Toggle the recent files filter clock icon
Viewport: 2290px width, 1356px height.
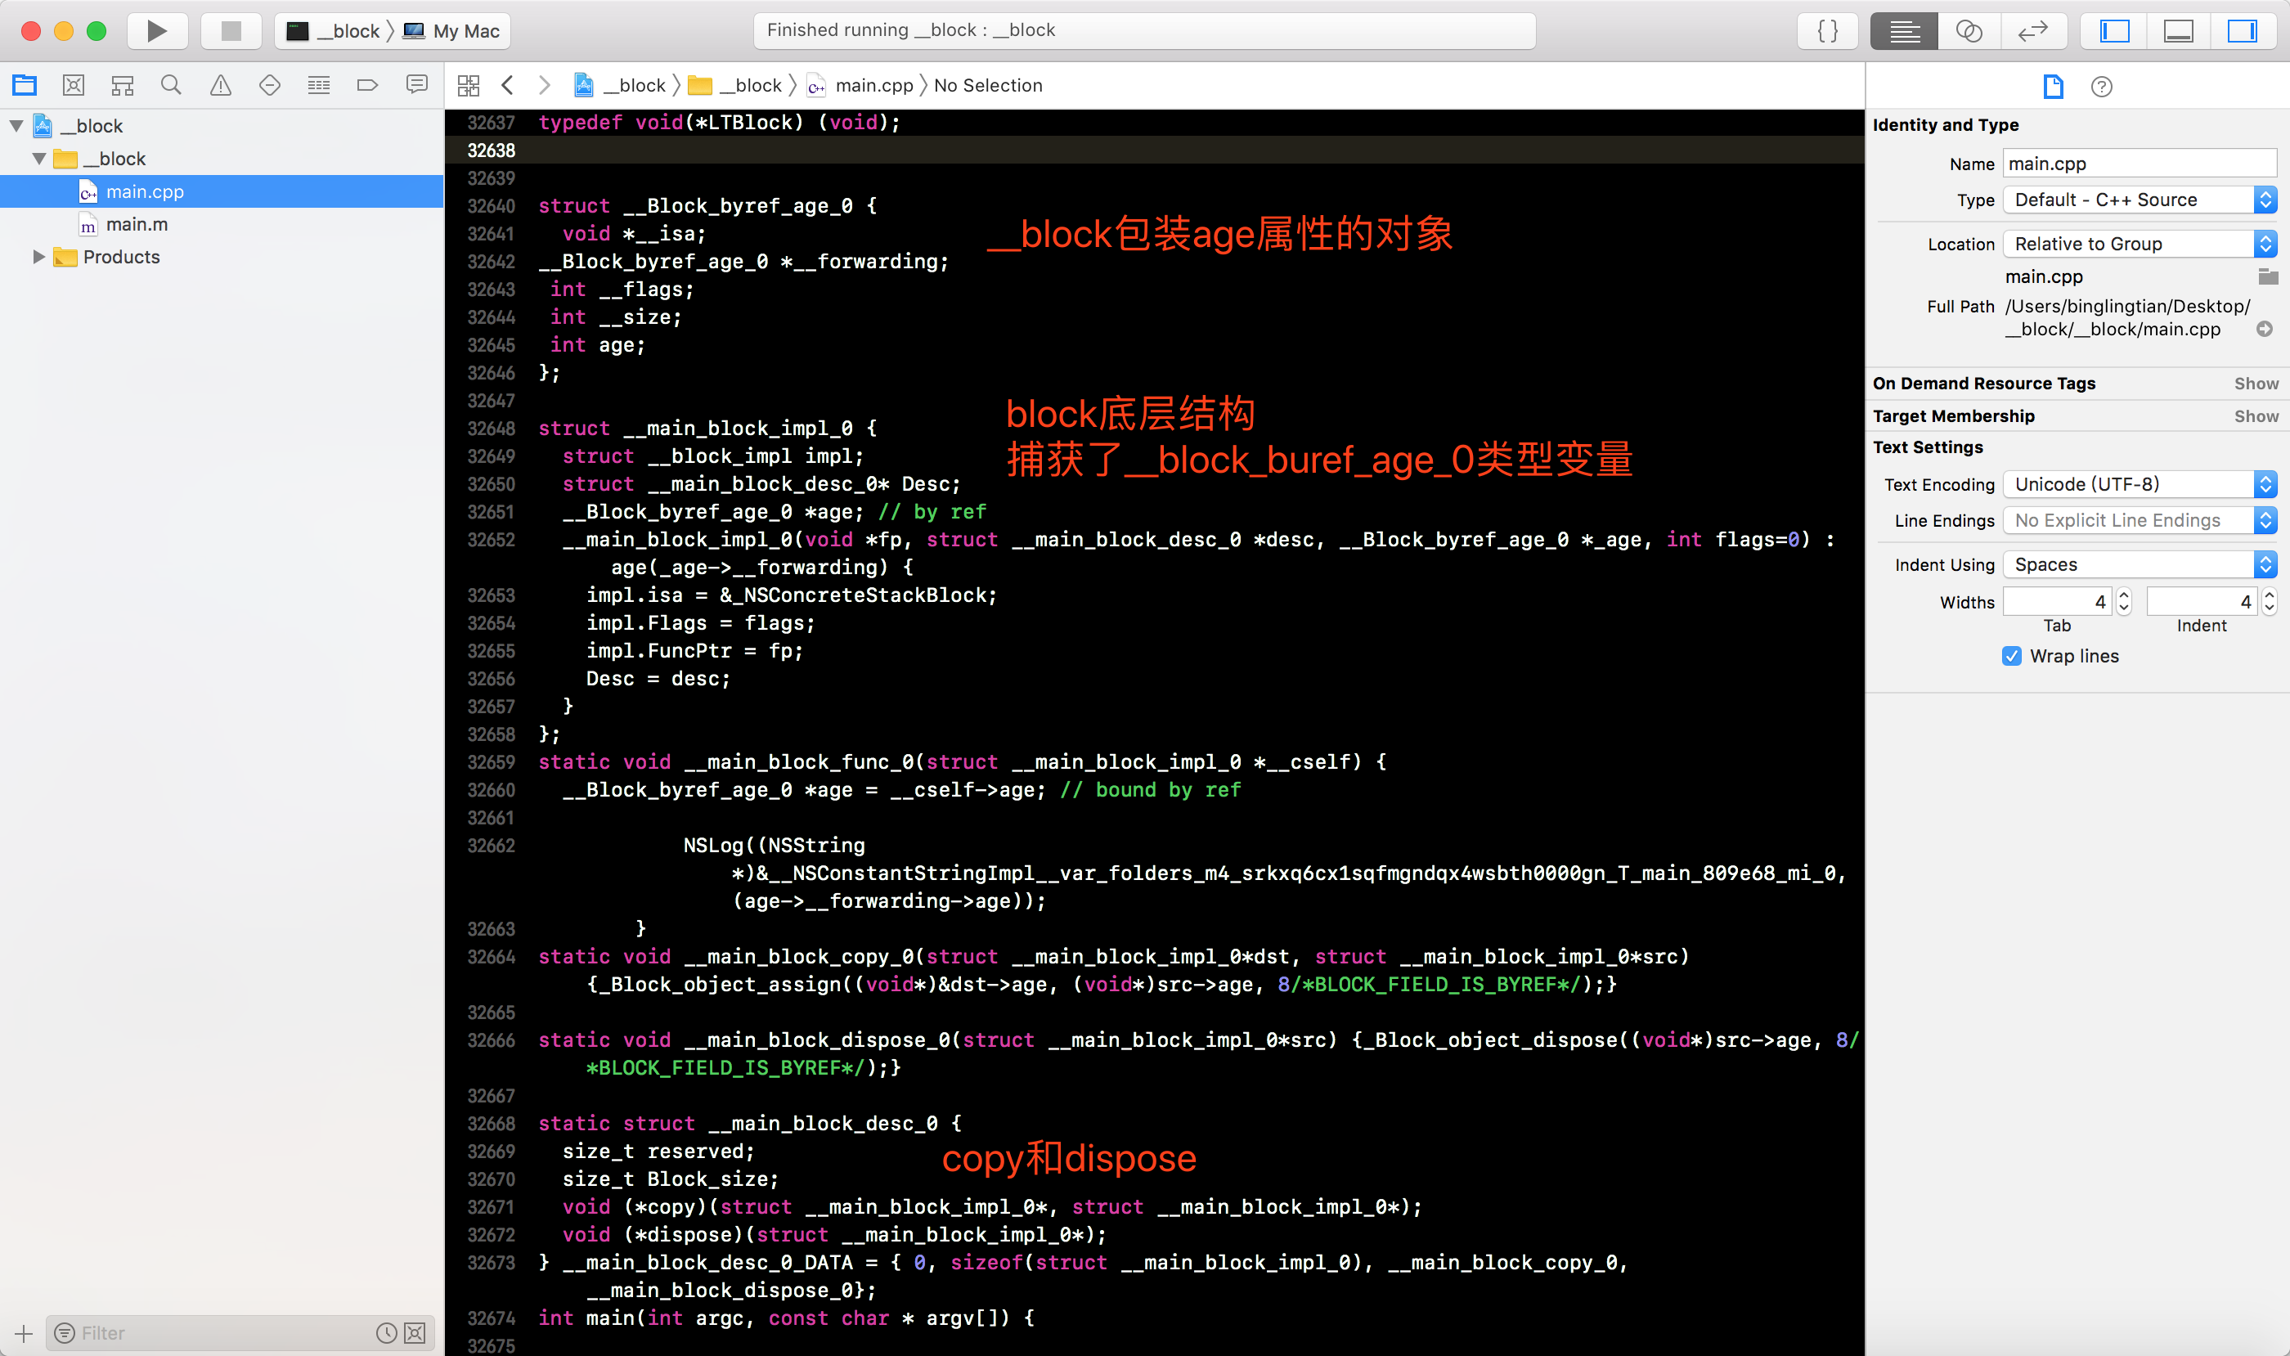(x=387, y=1333)
